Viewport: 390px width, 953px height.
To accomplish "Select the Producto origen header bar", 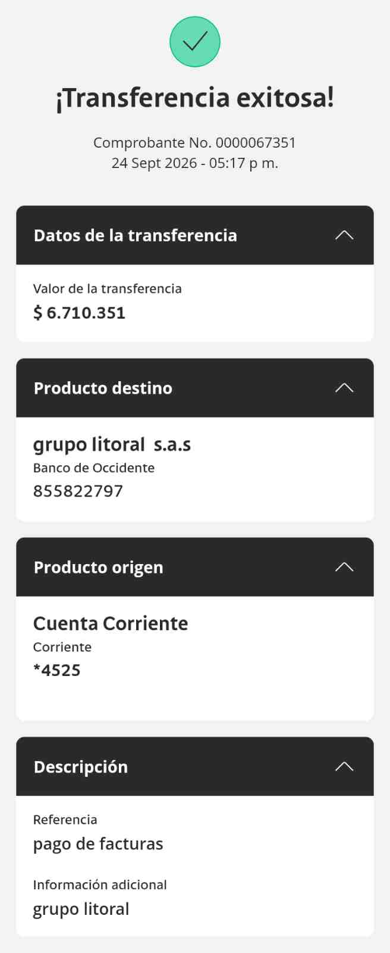I will tap(195, 567).
